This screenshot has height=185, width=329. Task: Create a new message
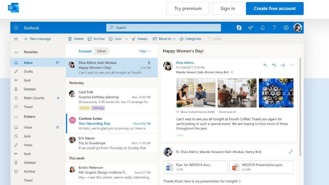[38, 39]
